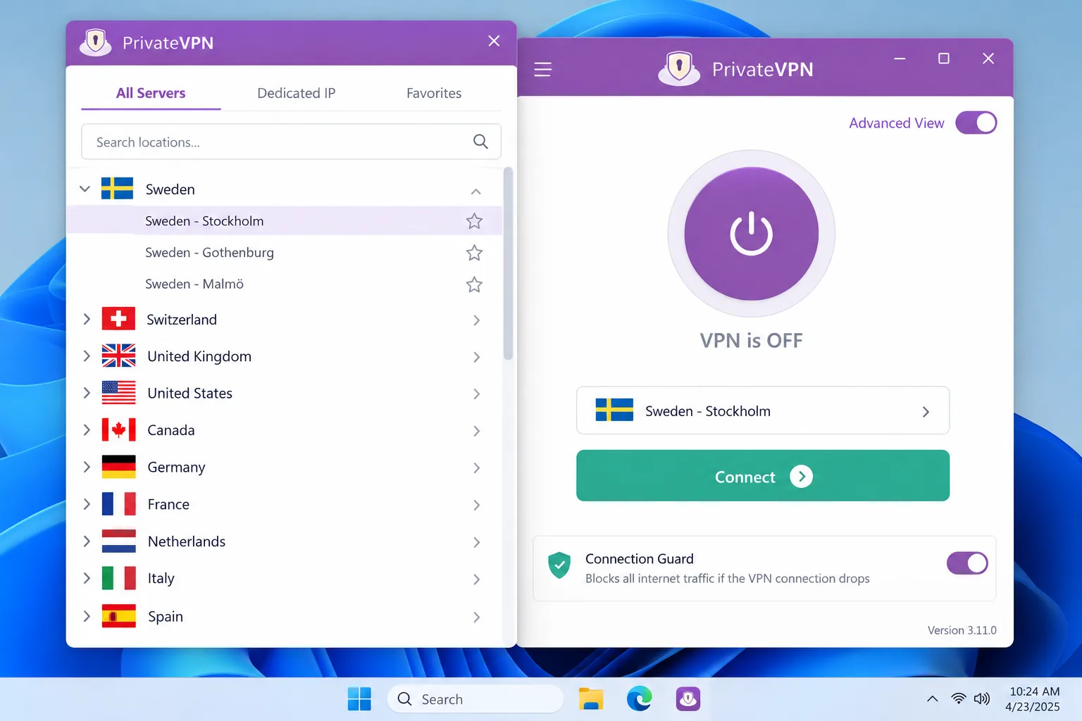Viewport: 1082px width, 721px height.
Task: Expand the Switzerland server group
Action: [87, 319]
